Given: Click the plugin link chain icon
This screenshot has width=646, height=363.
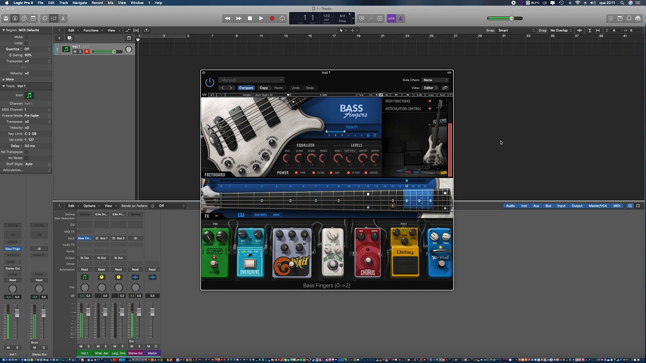Looking at the screenshot, I should (445, 88).
